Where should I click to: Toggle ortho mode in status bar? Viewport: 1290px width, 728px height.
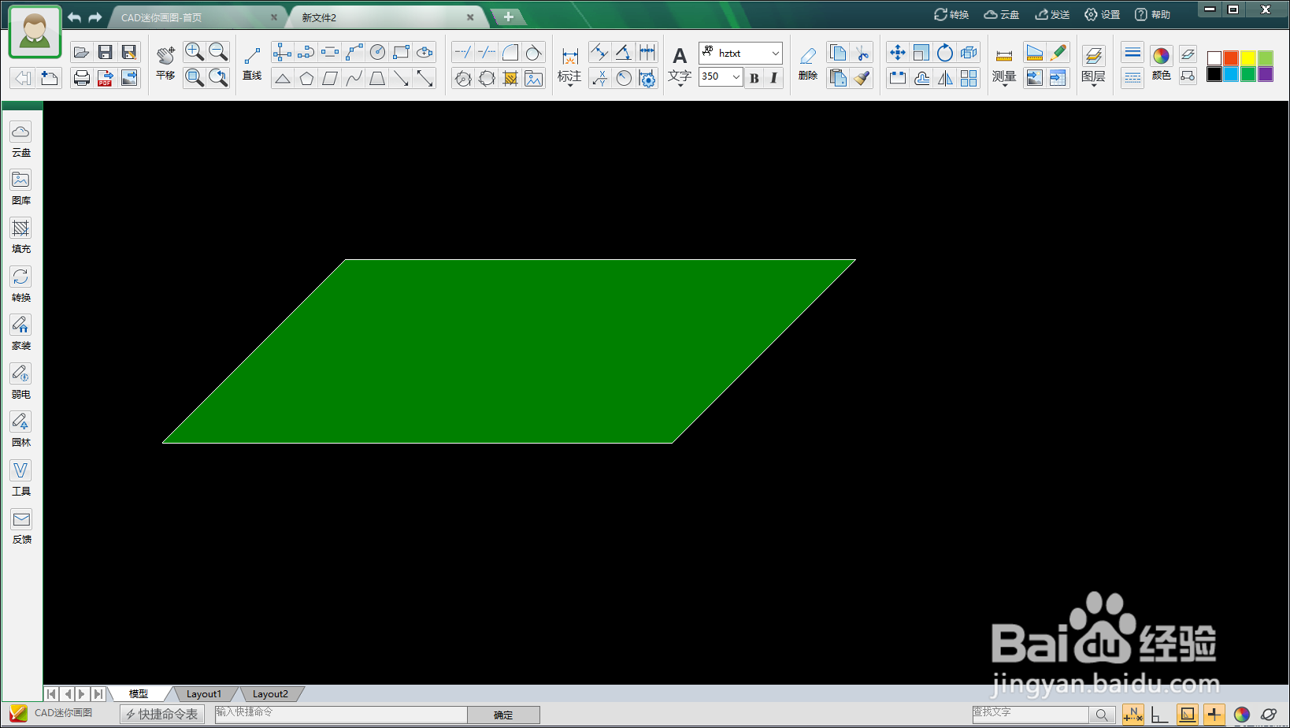(1159, 715)
